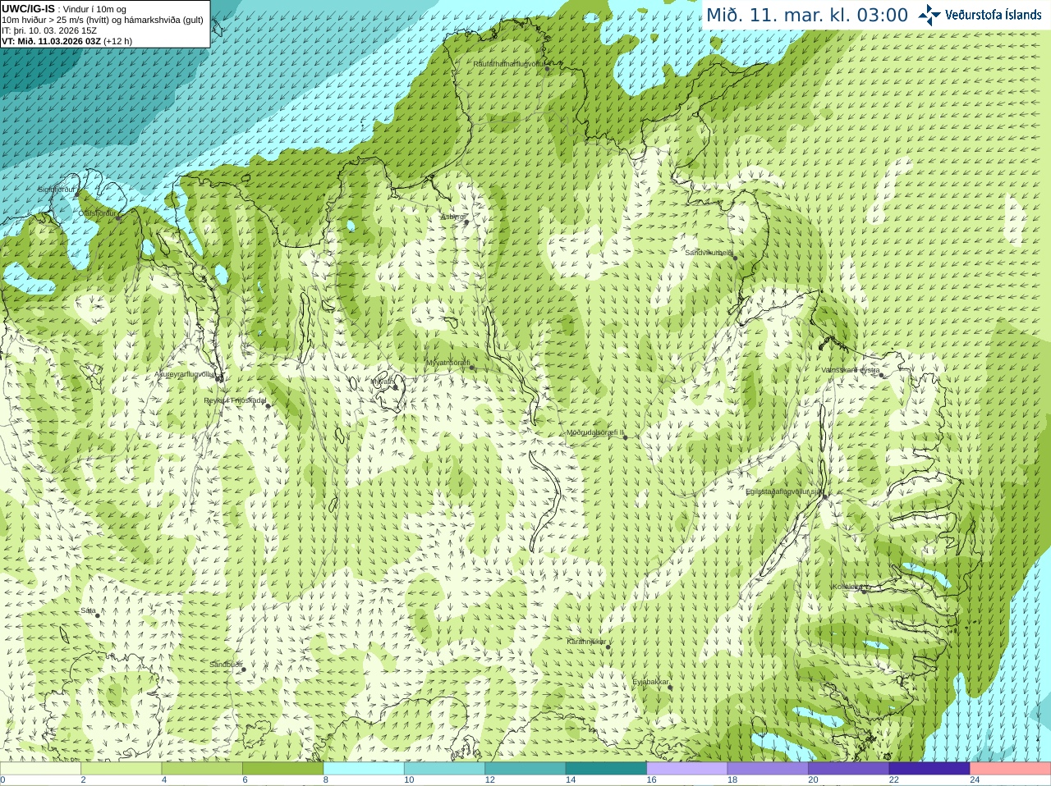This screenshot has height=786, width=1051.
Task: Click the legend scale value 18
Action: pos(732,780)
